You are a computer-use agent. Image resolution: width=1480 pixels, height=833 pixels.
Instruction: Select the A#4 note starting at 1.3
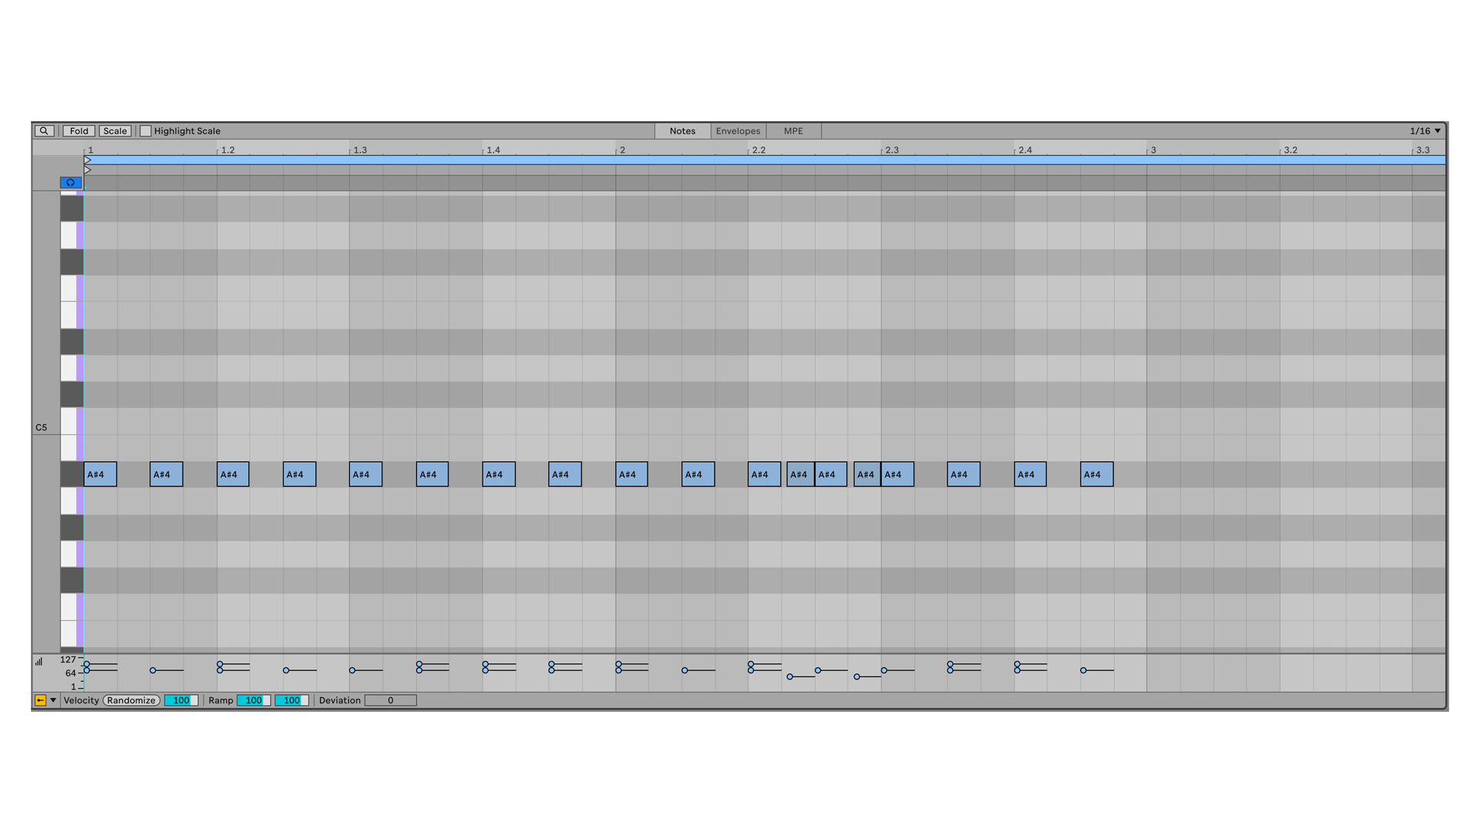[x=365, y=474]
